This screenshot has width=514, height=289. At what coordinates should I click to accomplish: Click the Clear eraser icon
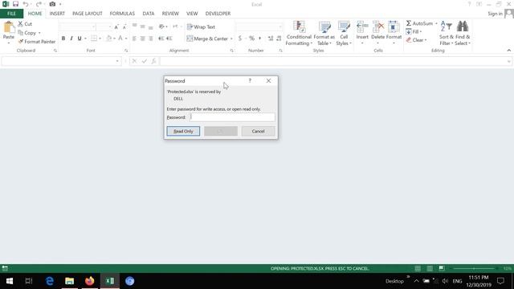(x=409, y=40)
